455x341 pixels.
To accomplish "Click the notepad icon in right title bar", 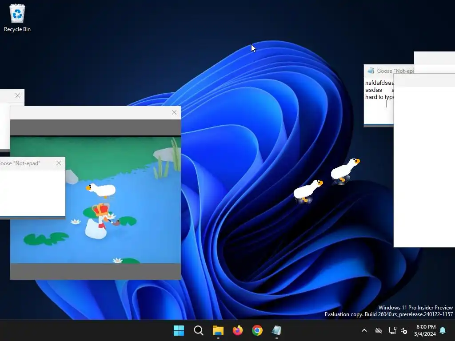I will pos(371,71).
